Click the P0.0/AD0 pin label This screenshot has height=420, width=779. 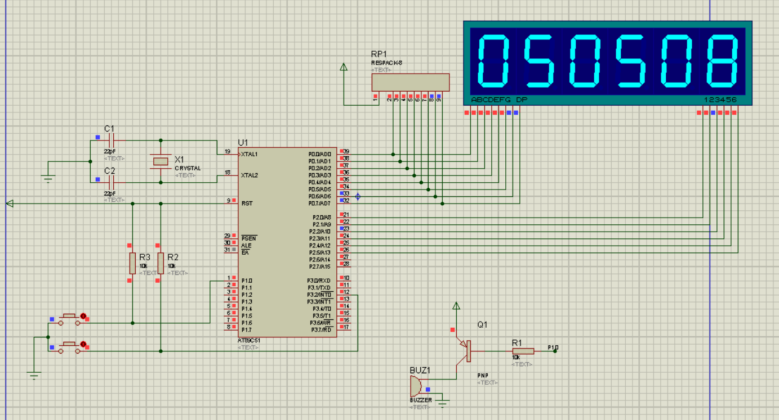click(x=319, y=154)
